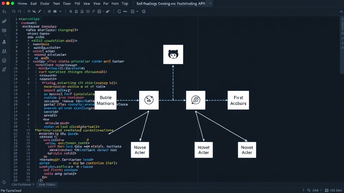The image size is (344, 193).
Task: Click the message panel icon in left sidebar
Action: [4, 30]
